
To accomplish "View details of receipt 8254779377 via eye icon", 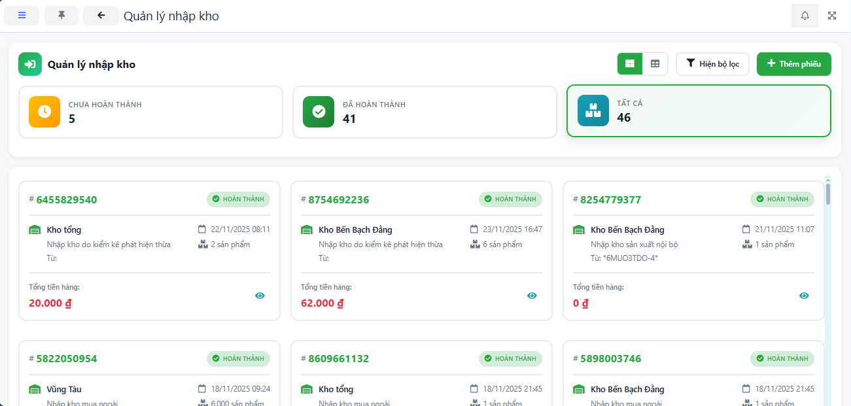I will coord(804,296).
